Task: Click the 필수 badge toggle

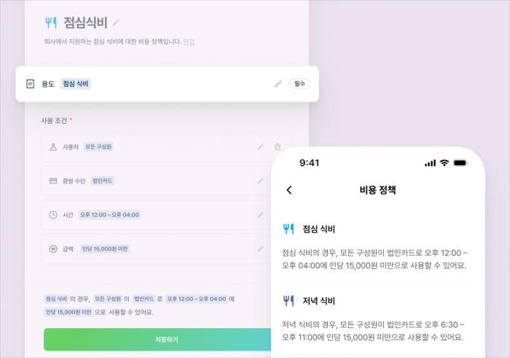Action: coord(299,84)
